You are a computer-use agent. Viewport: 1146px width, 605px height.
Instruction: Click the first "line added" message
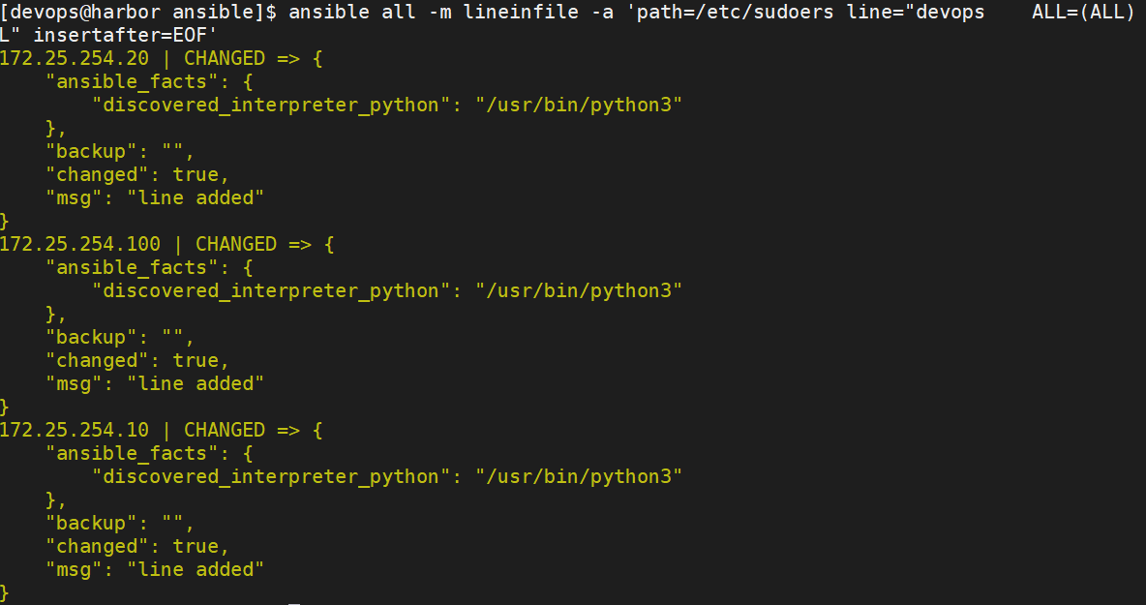[x=196, y=198]
